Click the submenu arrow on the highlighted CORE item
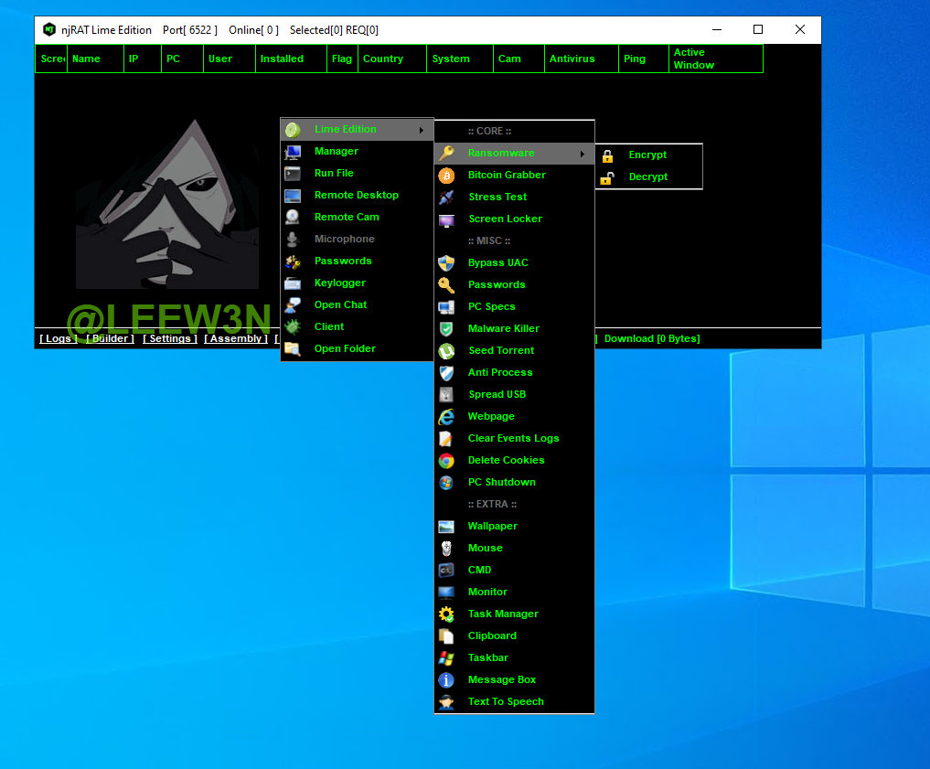The width and height of the screenshot is (930, 769). coord(583,154)
